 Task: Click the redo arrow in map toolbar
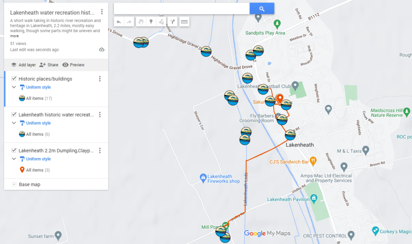coord(129,22)
